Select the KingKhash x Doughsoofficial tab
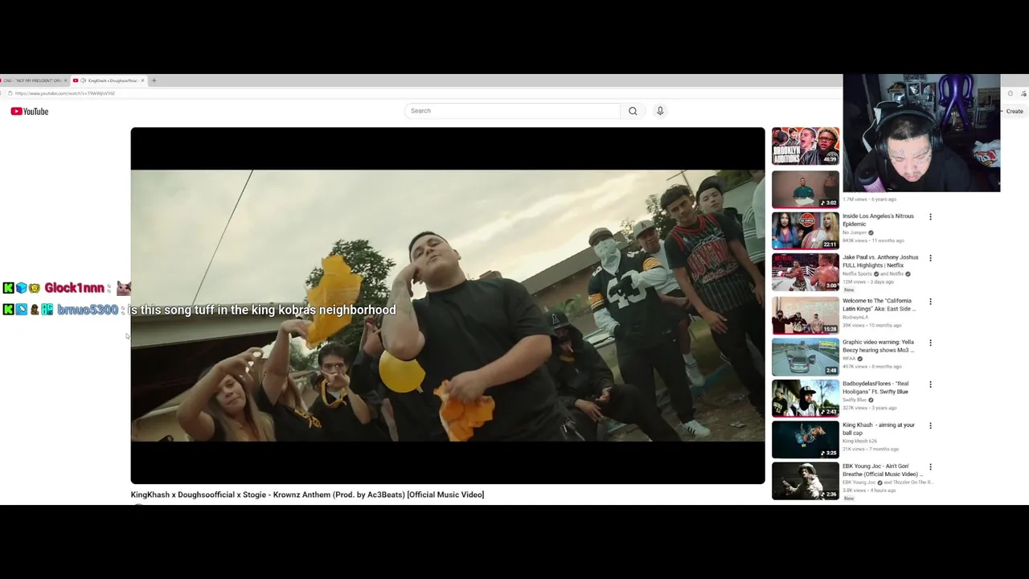The height and width of the screenshot is (579, 1029). pyautogui.click(x=109, y=80)
